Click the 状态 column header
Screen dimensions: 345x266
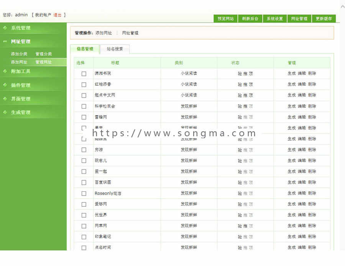click(x=235, y=63)
